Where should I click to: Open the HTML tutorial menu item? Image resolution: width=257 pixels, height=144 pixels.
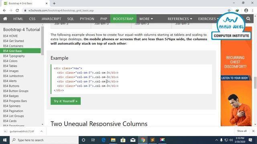18,19
